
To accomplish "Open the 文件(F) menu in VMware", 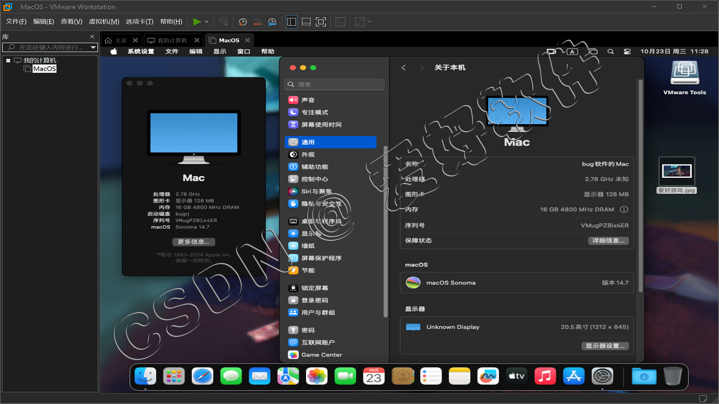I will [16, 22].
